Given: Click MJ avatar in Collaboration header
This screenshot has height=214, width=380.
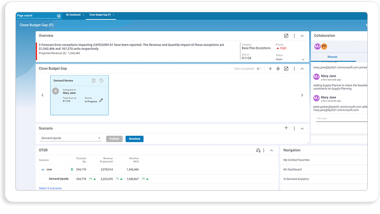Looking at the screenshot, I should 317,46.
